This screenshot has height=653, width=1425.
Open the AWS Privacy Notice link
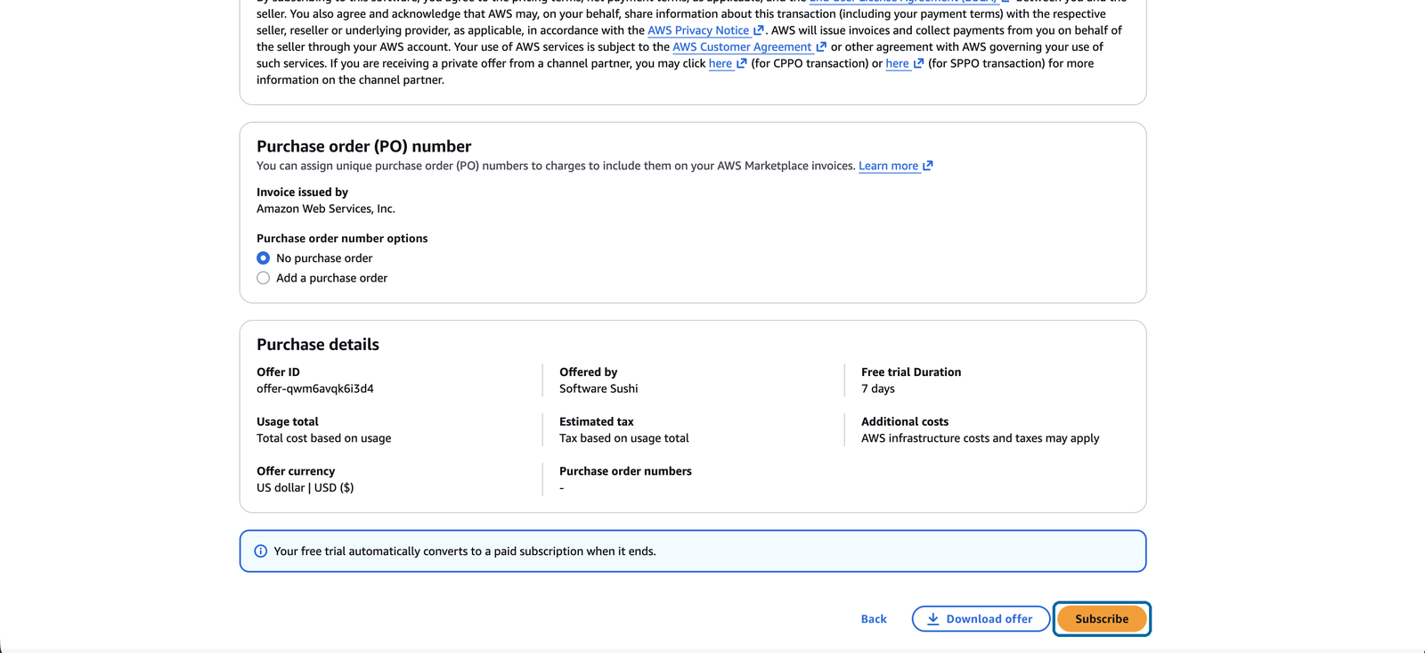pos(698,30)
